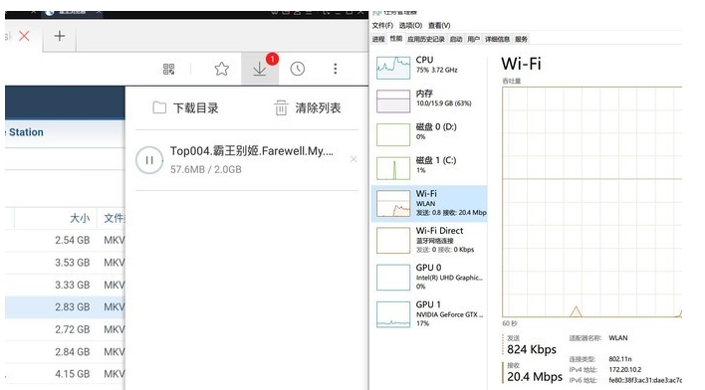Open the downloads button with badge
The height and width of the screenshot is (390, 705).
(260, 69)
